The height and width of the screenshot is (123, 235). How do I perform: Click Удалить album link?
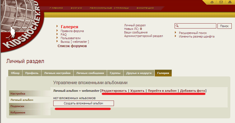137,91
